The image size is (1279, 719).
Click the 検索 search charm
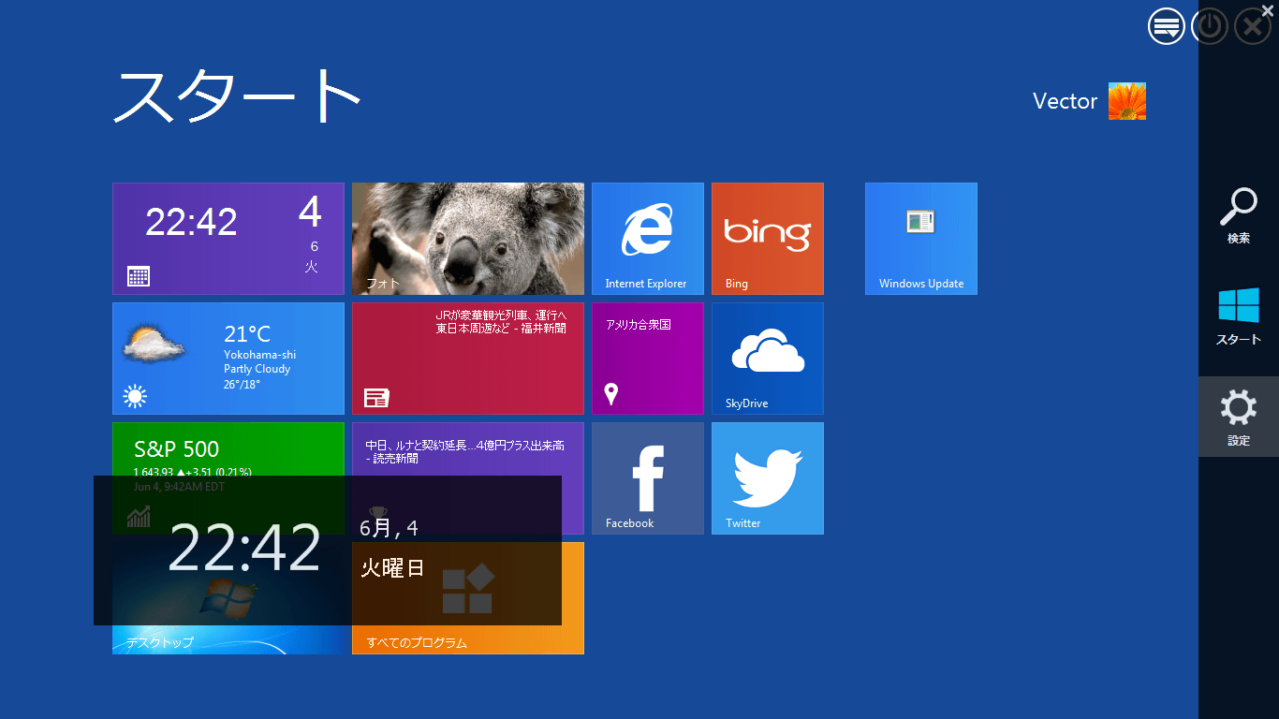coord(1239,215)
